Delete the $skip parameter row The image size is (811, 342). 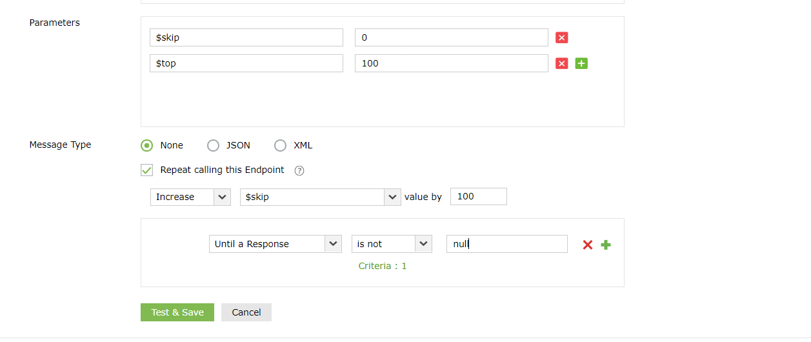[561, 37]
